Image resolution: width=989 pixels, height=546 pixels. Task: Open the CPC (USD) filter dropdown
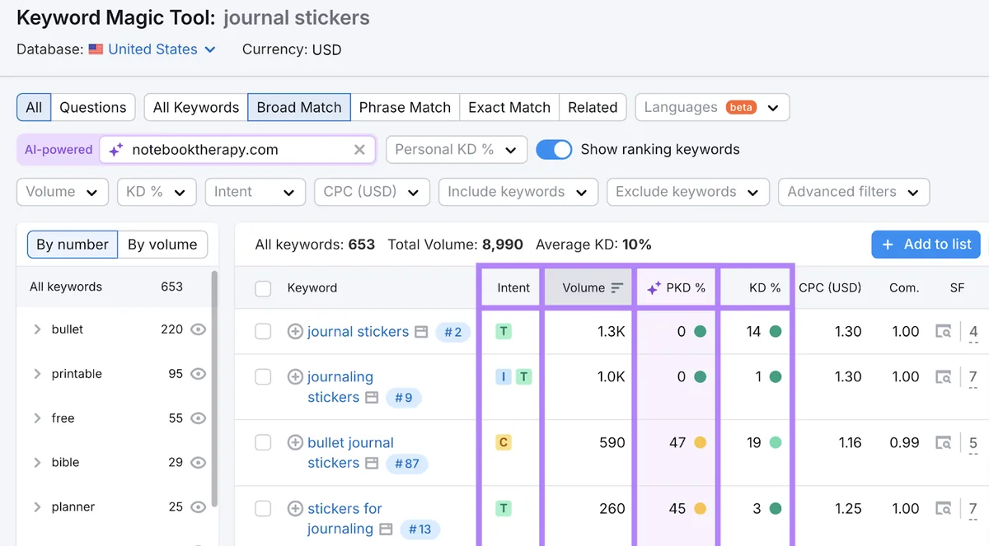click(x=372, y=192)
